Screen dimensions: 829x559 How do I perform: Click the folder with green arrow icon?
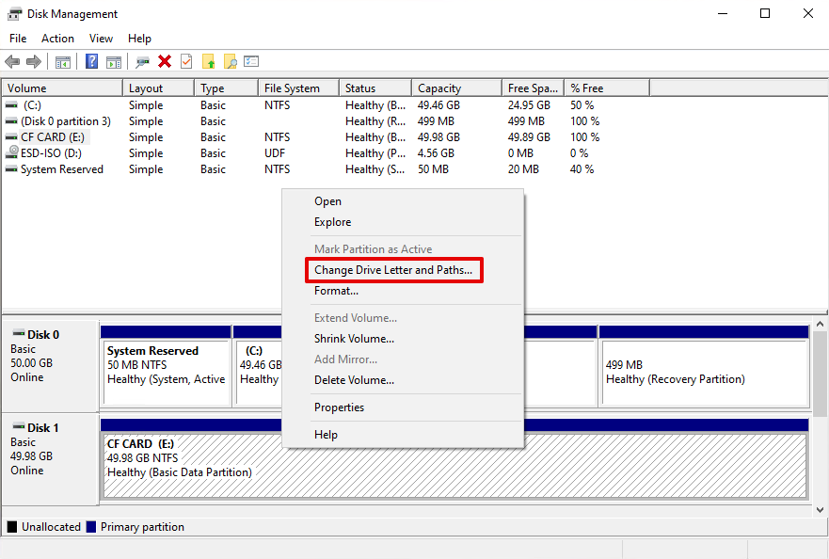[208, 61]
